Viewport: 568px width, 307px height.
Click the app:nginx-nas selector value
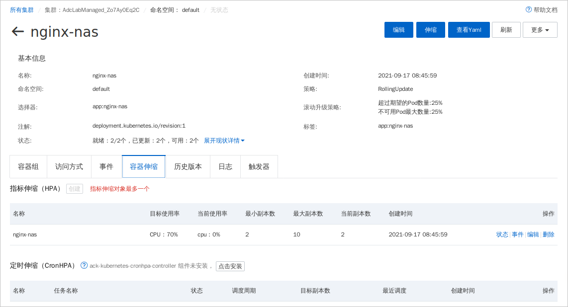point(110,106)
